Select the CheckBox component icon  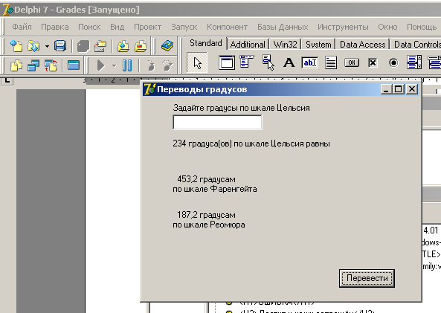(373, 62)
